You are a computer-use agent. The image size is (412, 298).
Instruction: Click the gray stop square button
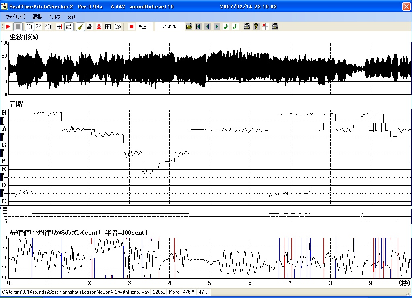(18, 27)
